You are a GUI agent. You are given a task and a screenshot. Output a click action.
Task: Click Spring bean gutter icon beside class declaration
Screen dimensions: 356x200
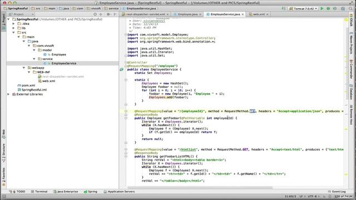coord(121,69)
